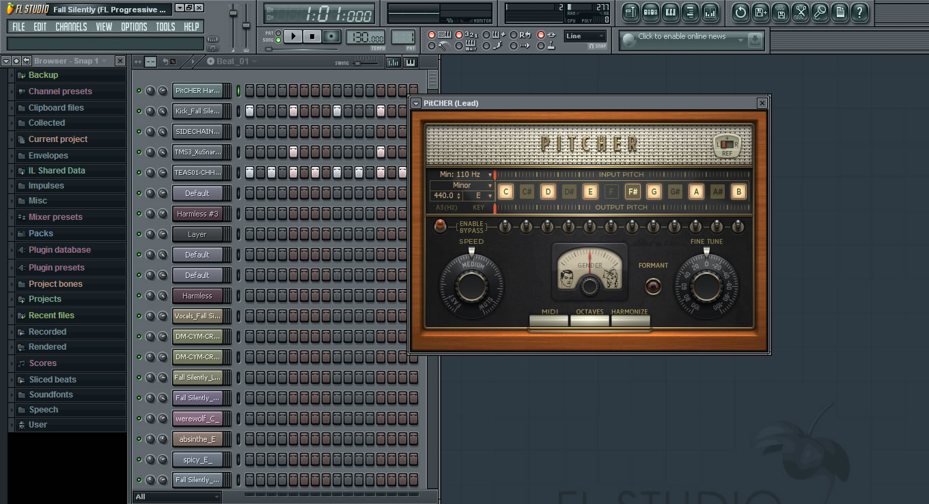Select SONG mode

click(x=277, y=40)
